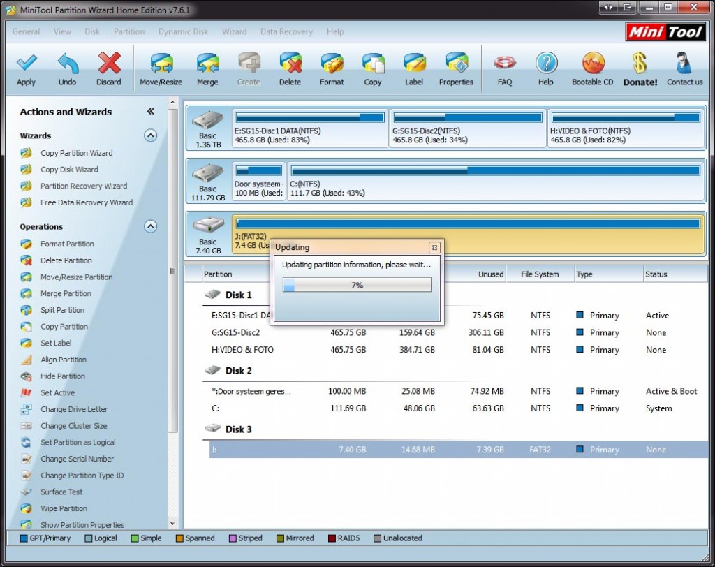Collapse the Actions and Wizards panel
715x567 pixels.
click(x=151, y=111)
